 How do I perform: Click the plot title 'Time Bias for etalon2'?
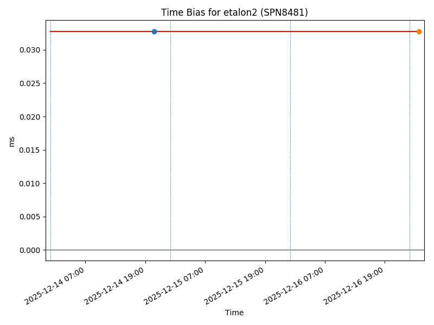234,12
